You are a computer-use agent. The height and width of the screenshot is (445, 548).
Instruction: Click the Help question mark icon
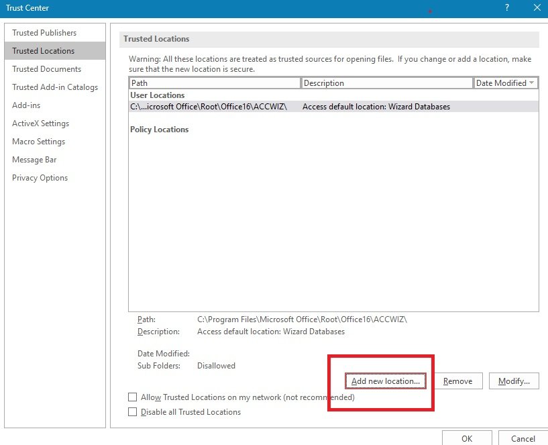(x=506, y=8)
